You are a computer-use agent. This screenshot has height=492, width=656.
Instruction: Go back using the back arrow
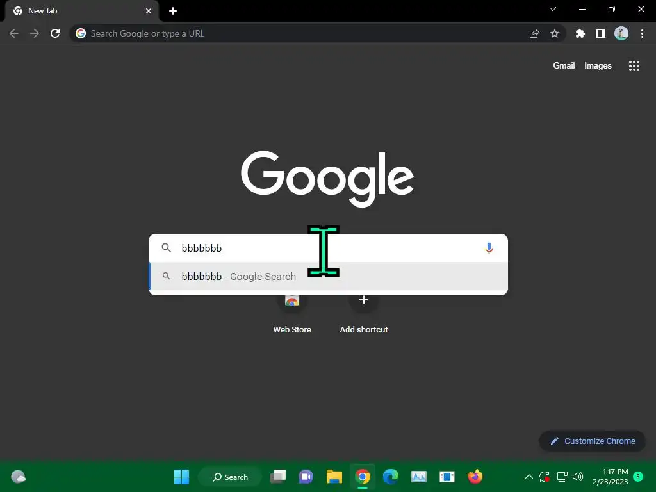pos(14,33)
